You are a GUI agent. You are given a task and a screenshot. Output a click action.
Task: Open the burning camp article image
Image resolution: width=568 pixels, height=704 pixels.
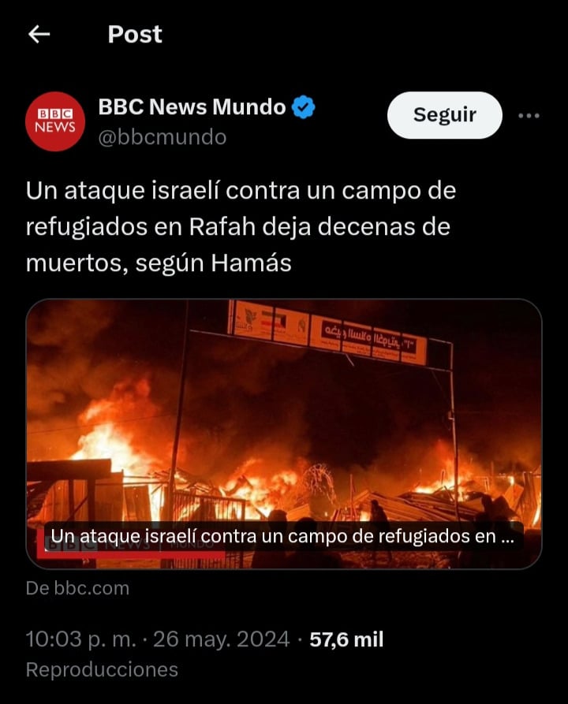(x=284, y=434)
